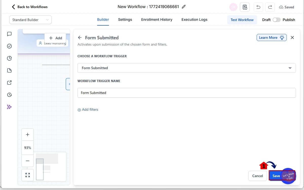Select the external link sidebar icon

pyautogui.click(x=9, y=82)
